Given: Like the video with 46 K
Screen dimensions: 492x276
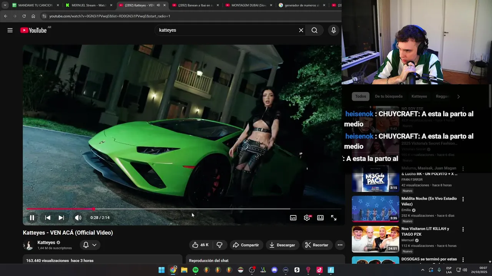Looking at the screenshot, I should (x=201, y=245).
